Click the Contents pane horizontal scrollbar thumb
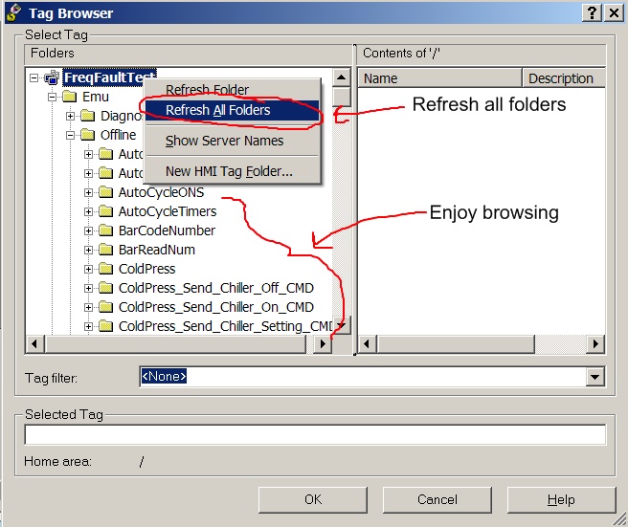 tap(456, 343)
